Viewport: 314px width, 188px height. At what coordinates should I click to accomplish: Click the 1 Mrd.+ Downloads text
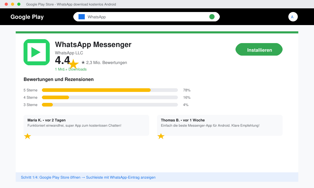coord(71,69)
